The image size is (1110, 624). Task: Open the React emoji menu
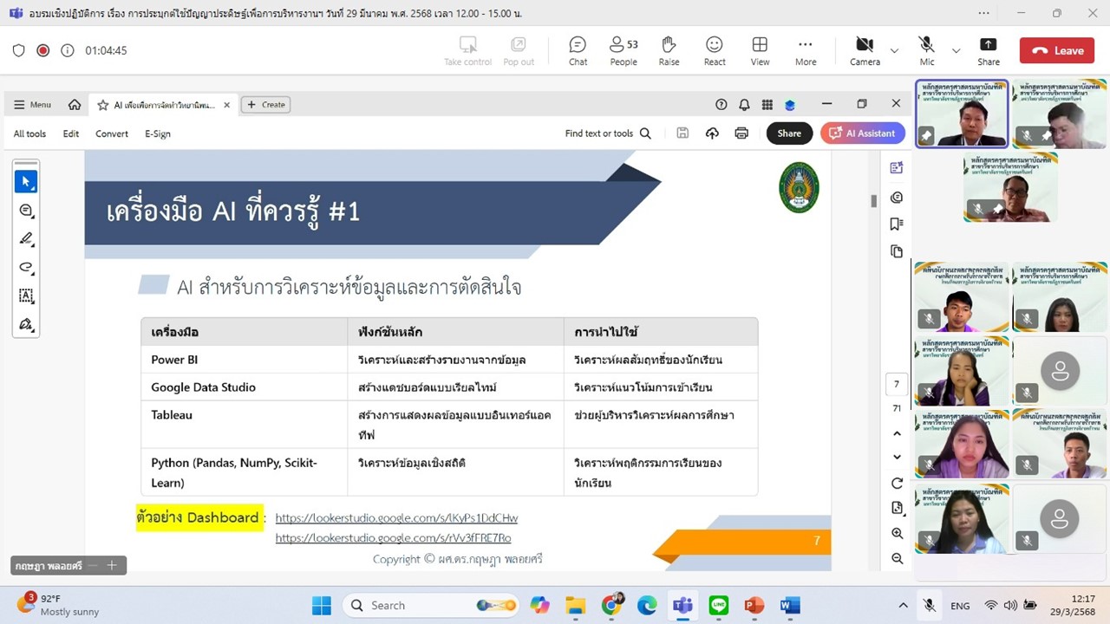[x=715, y=50]
